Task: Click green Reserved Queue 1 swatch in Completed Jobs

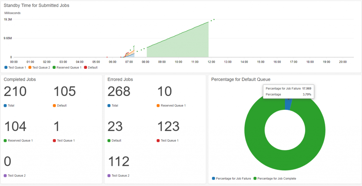Action: [x=5, y=140]
